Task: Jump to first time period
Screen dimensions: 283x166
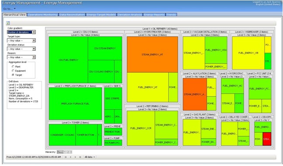Action: pyautogui.click(x=66, y=157)
